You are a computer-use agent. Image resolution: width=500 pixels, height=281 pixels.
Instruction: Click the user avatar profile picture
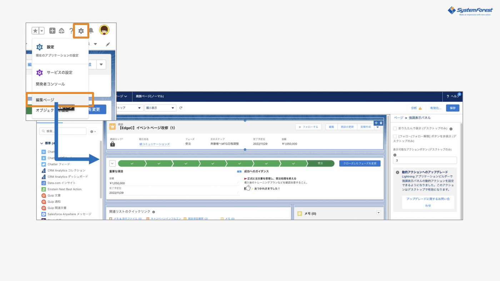coord(104,30)
